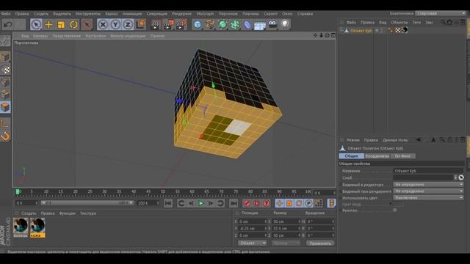Screen dimensions: 470x264
Task: Click the timeline frame 50 marker
Action: tap(163, 191)
